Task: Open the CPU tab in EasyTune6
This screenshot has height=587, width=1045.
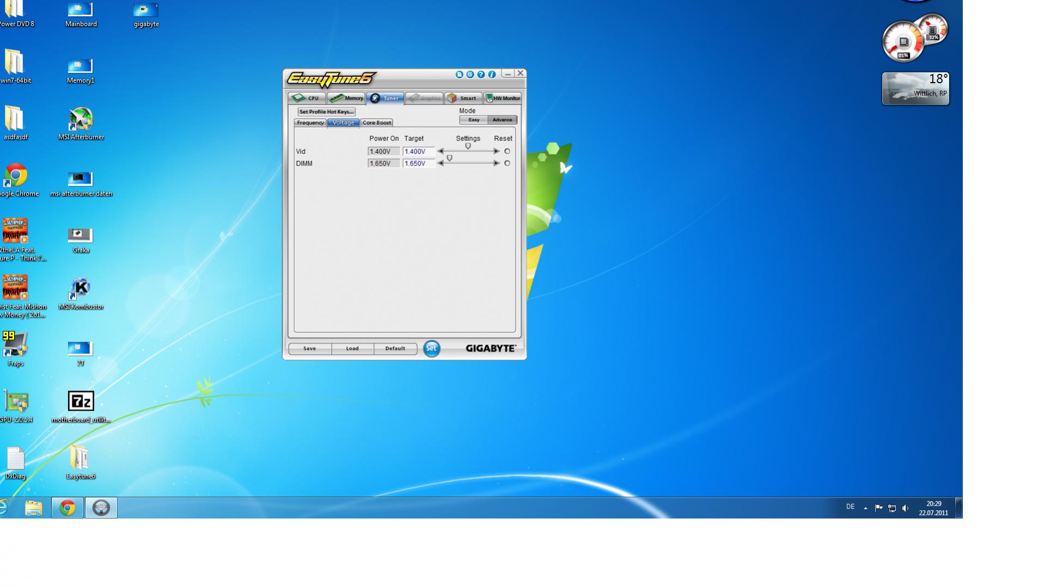Action: [x=307, y=98]
